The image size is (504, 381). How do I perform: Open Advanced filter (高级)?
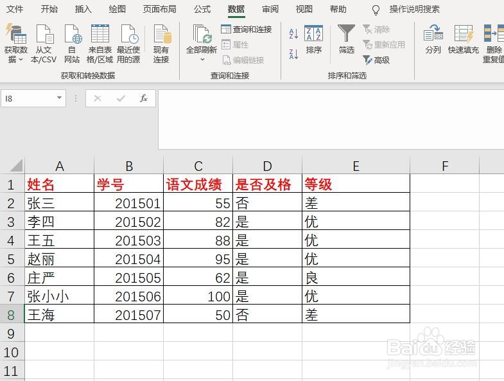pyautogui.click(x=376, y=60)
